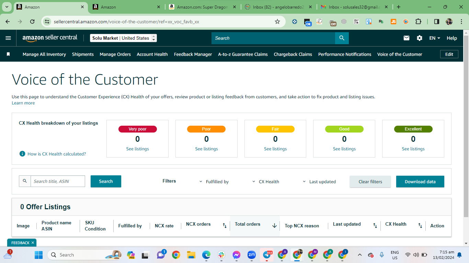The width and height of the screenshot is (469, 263).
Task: Open Manage Orders menu item
Action: [115, 54]
